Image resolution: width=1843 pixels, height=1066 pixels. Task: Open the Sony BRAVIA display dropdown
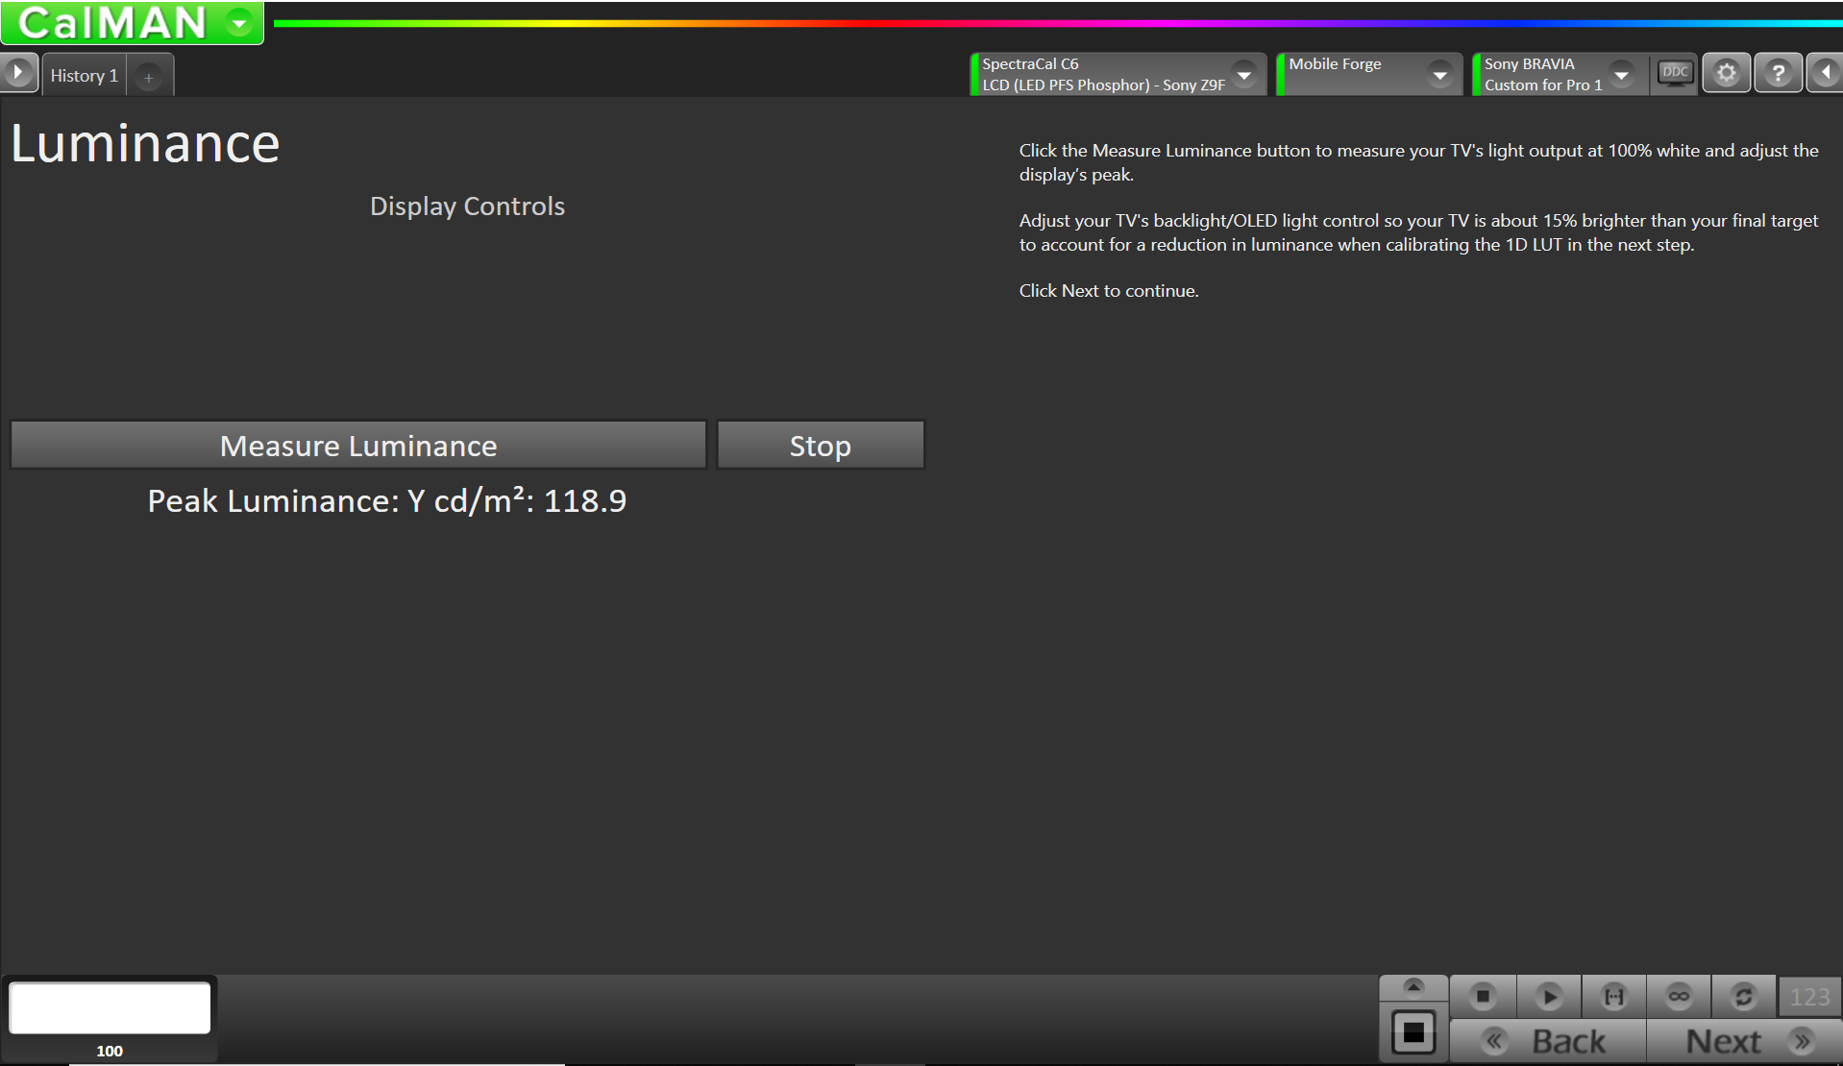pyautogui.click(x=1621, y=75)
